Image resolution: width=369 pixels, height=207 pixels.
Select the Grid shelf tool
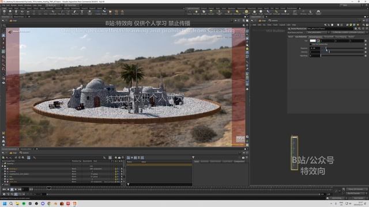point(28,12)
